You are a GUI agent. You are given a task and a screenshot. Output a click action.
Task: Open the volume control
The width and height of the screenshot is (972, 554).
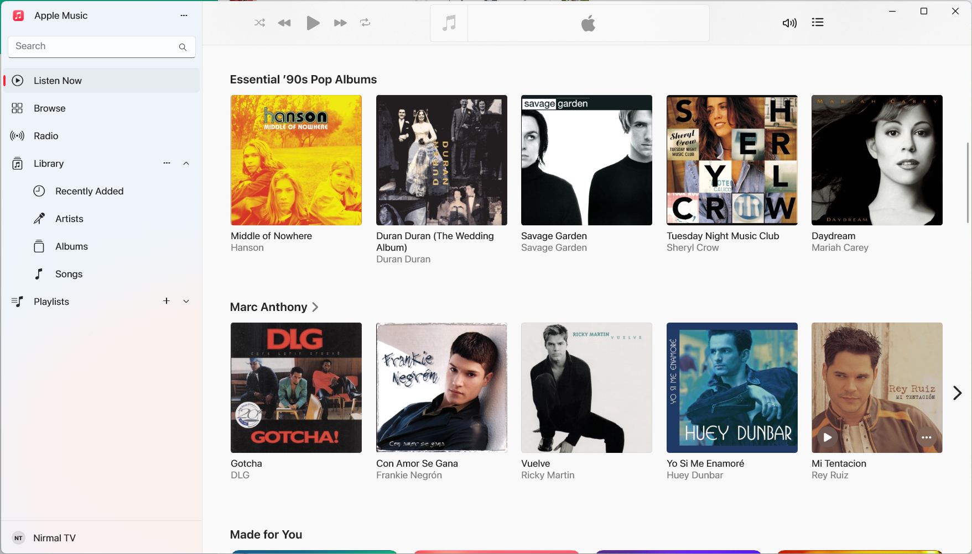pos(789,23)
